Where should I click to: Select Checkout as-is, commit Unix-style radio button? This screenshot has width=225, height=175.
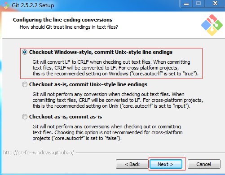pyautogui.click(x=25, y=84)
